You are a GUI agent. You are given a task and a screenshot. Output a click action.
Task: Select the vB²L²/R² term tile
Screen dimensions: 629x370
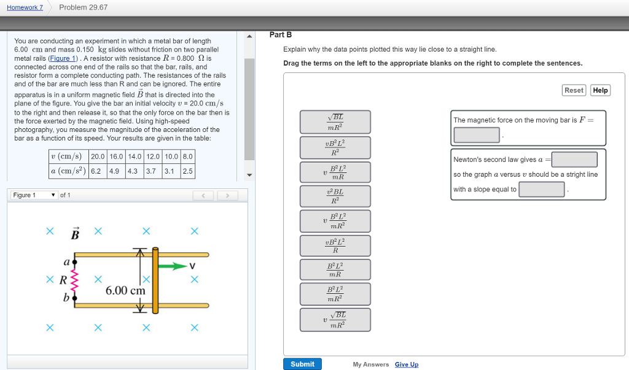335,147
